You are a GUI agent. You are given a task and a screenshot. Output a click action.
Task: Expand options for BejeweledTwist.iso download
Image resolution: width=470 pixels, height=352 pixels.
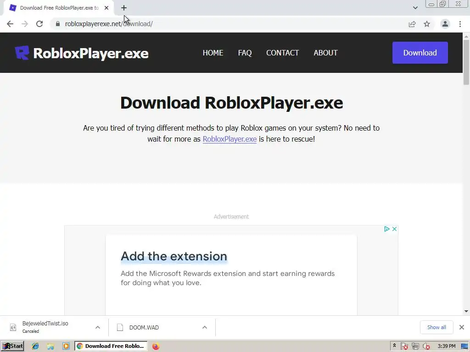(98, 327)
